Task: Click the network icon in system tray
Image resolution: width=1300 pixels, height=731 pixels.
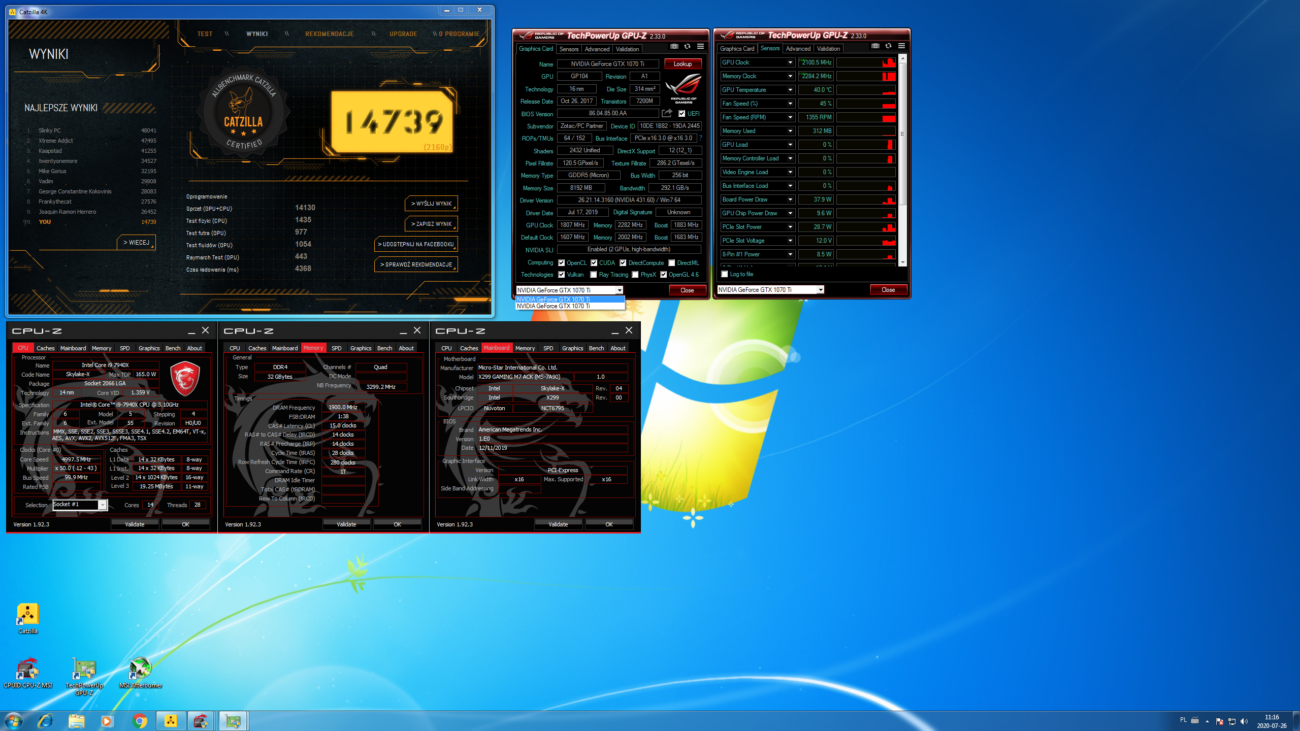Action: pos(1231,721)
